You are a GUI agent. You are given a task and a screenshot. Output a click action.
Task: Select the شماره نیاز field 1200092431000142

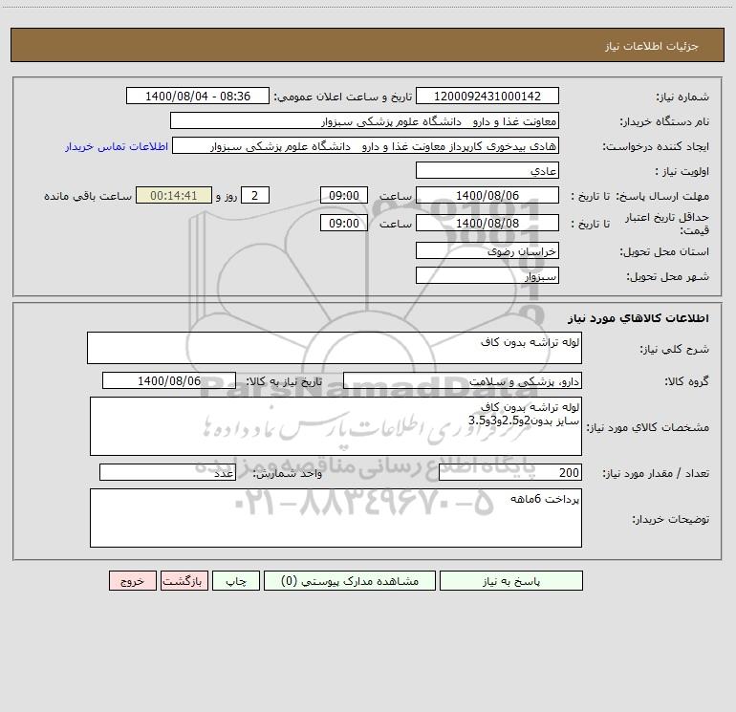tap(487, 96)
